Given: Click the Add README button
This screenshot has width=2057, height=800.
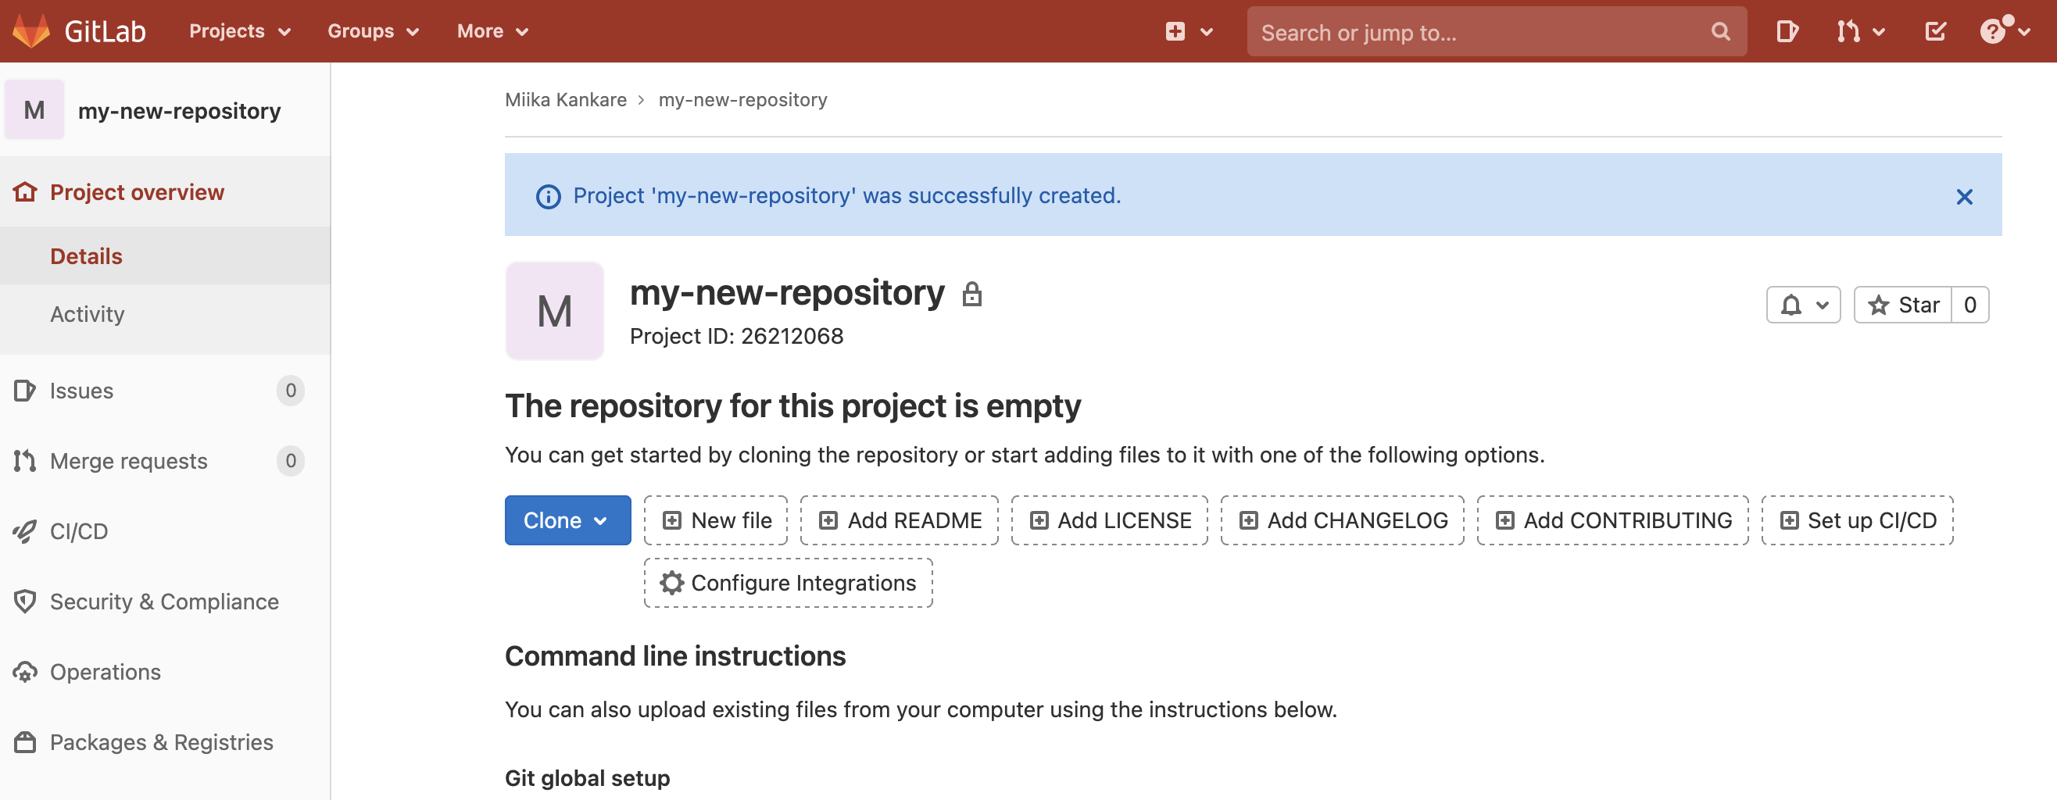Looking at the screenshot, I should point(899,520).
